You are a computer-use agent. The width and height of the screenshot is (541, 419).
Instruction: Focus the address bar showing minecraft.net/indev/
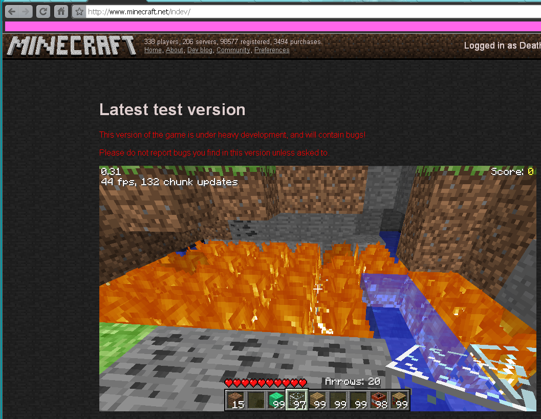313,12
